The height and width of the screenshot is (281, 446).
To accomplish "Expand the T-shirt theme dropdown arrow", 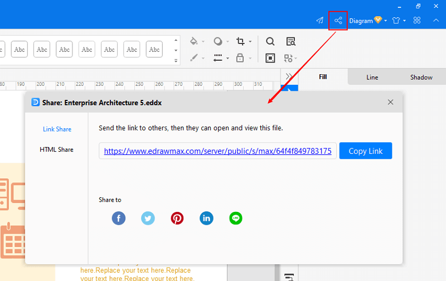I will point(405,21).
